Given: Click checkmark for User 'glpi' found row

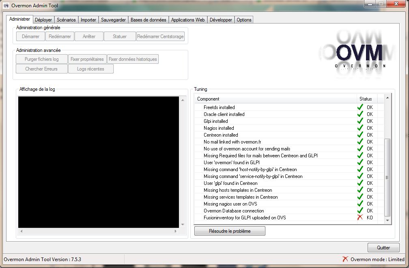Looking at the screenshot, I should 360,183.
